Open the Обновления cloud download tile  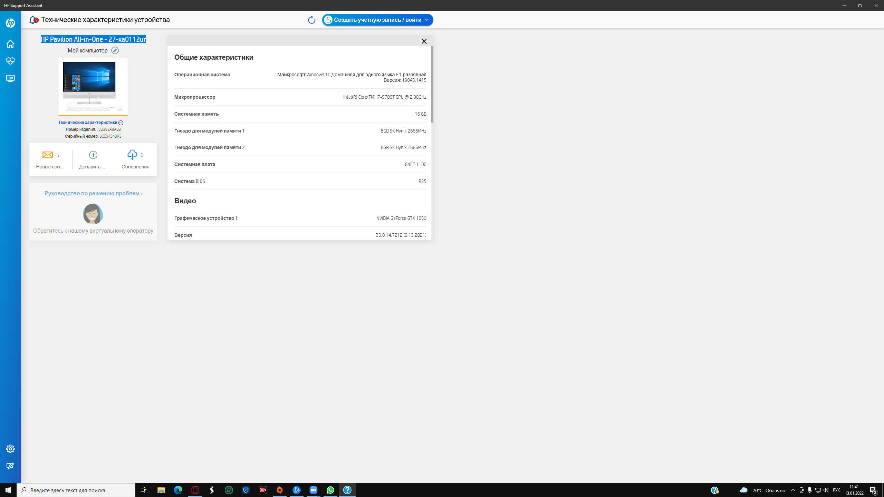(x=135, y=159)
